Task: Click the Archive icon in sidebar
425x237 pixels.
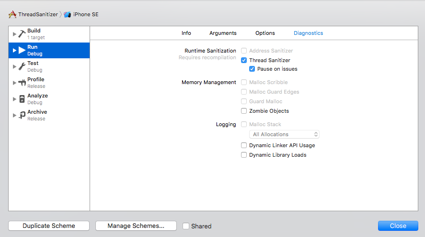Action: (22, 115)
